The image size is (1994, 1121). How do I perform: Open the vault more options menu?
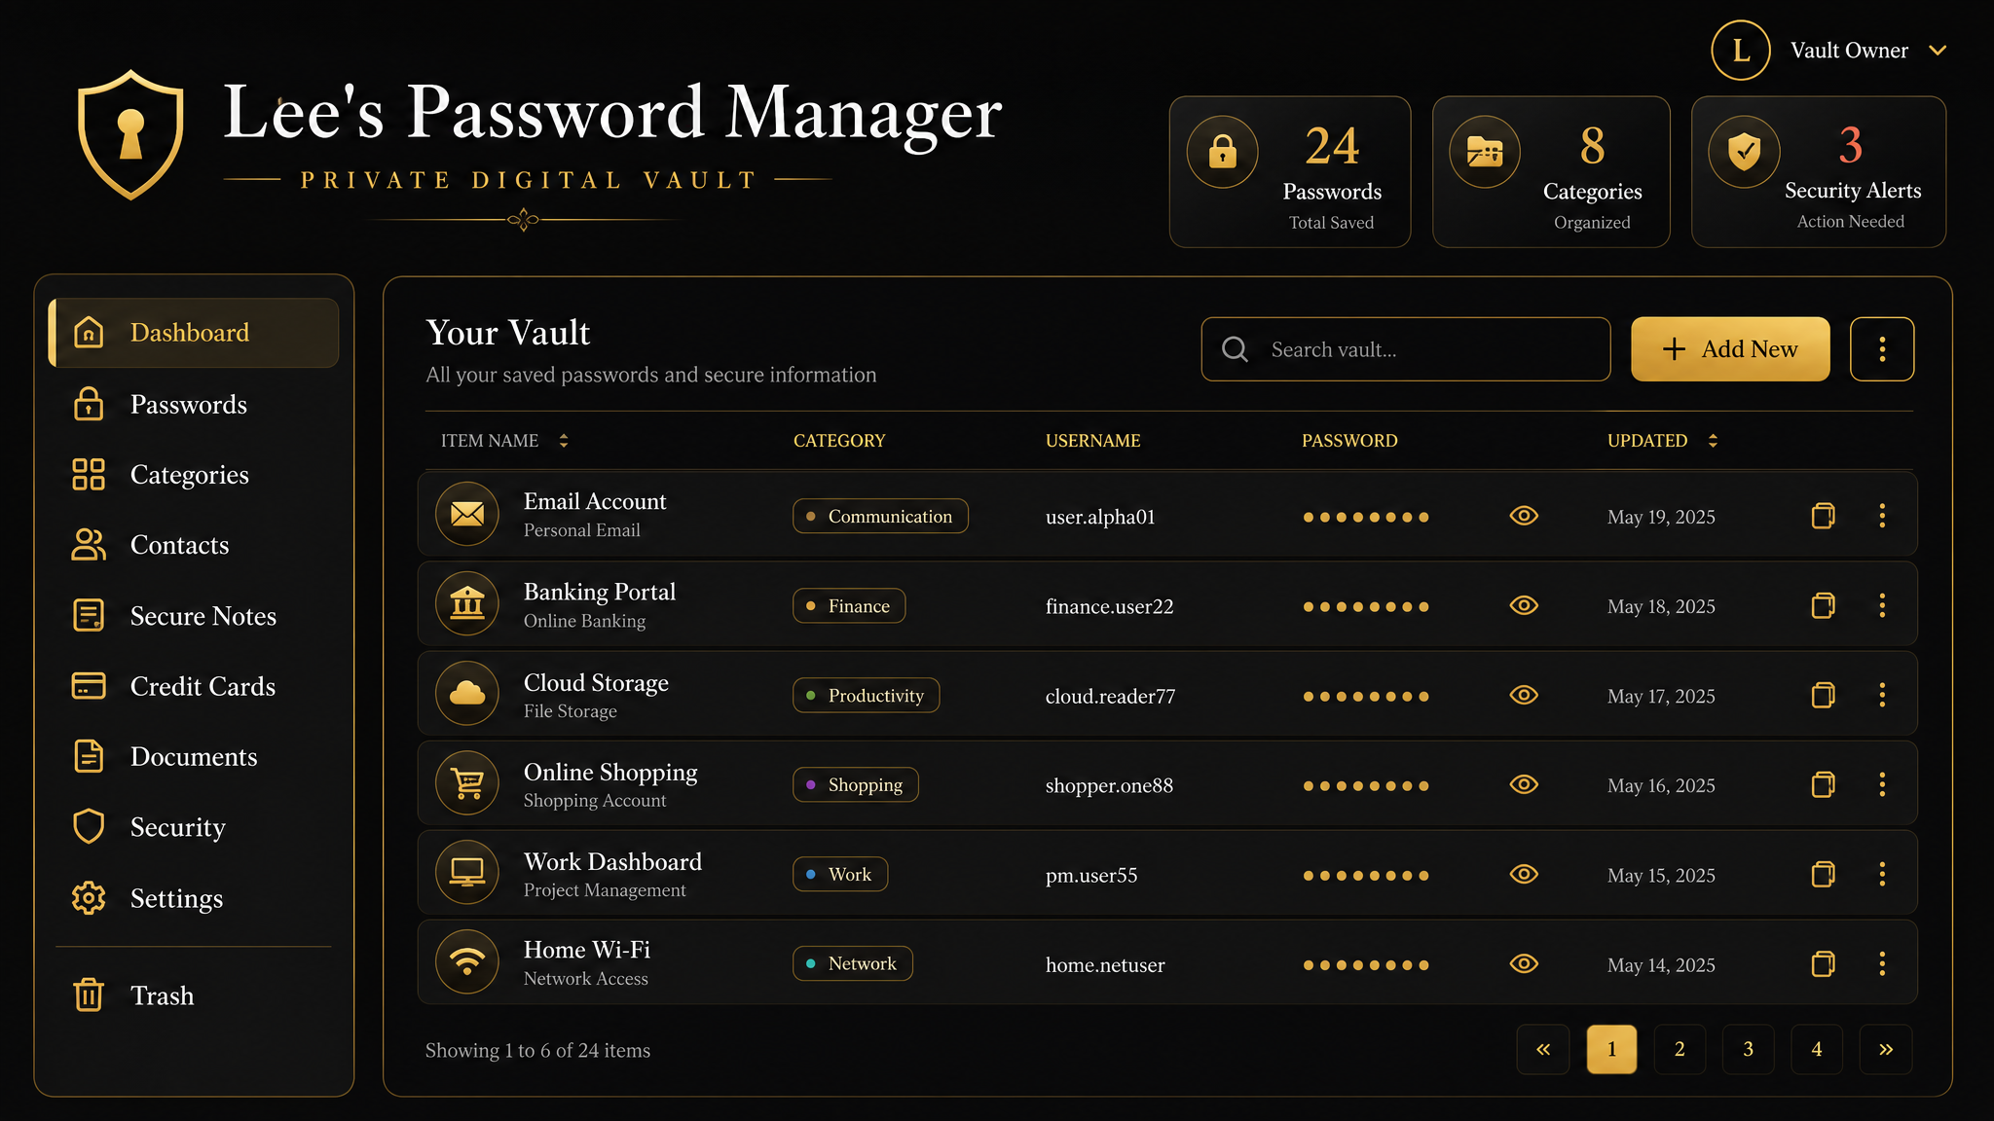coord(1882,348)
